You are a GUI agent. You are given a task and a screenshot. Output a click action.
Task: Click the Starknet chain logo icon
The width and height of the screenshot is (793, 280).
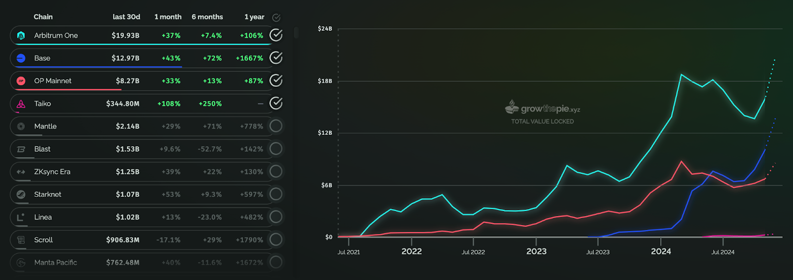click(21, 195)
